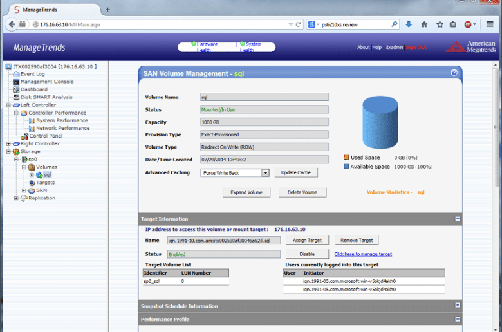Click the search magnifier icon
Viewport: 502px width, 332px height.
tap(394, 24)
